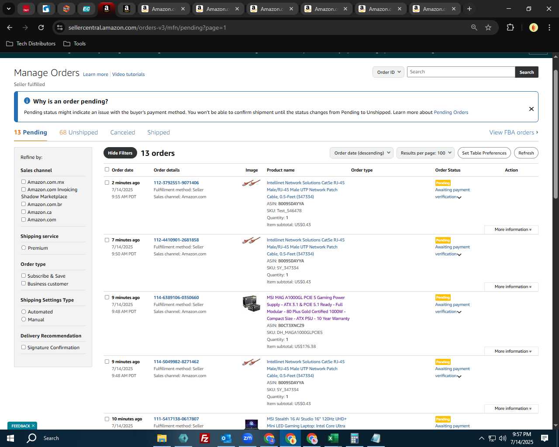Open Set Table Preferences
The width and height of the screenshot is (559, 447).
tap(484, 153)
